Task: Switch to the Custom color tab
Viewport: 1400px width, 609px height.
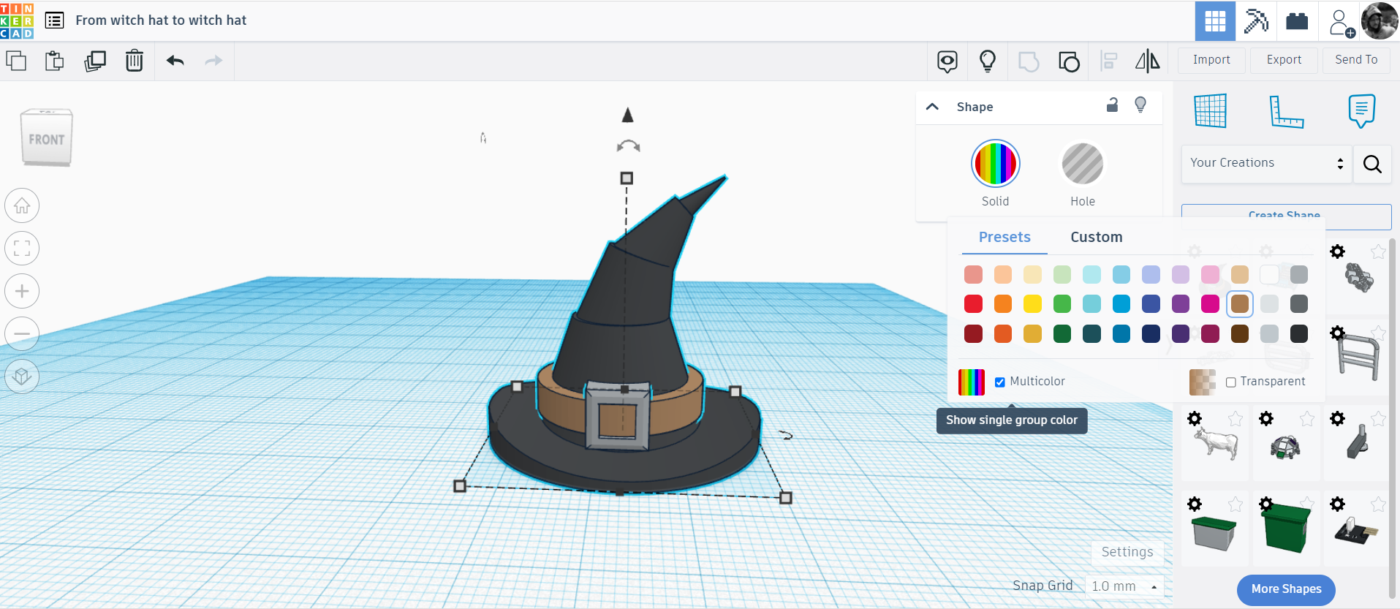Action: point(1097,237)
